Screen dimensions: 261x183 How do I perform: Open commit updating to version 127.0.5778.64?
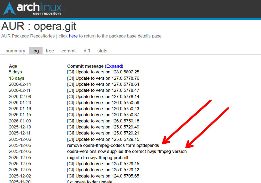[103, 84]
